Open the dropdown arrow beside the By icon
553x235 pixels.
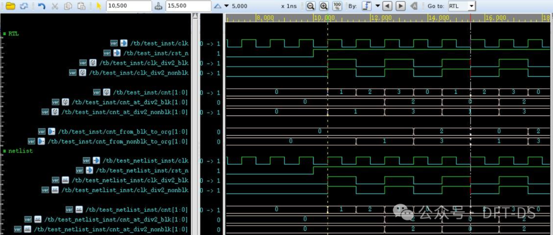[377, 6]
